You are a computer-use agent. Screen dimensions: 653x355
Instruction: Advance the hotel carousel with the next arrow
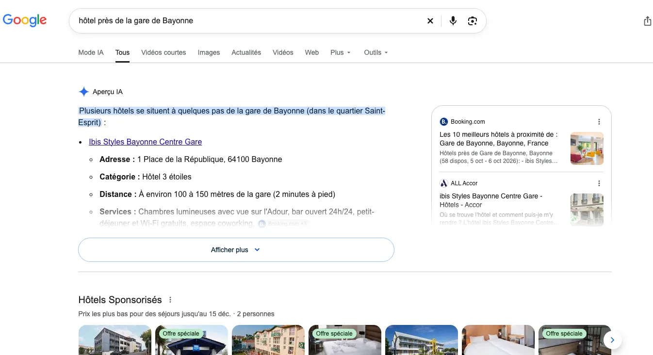[612, 340]
